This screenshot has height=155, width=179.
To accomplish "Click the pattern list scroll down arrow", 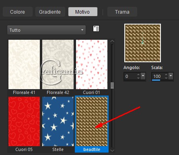I will click(112, 151).
